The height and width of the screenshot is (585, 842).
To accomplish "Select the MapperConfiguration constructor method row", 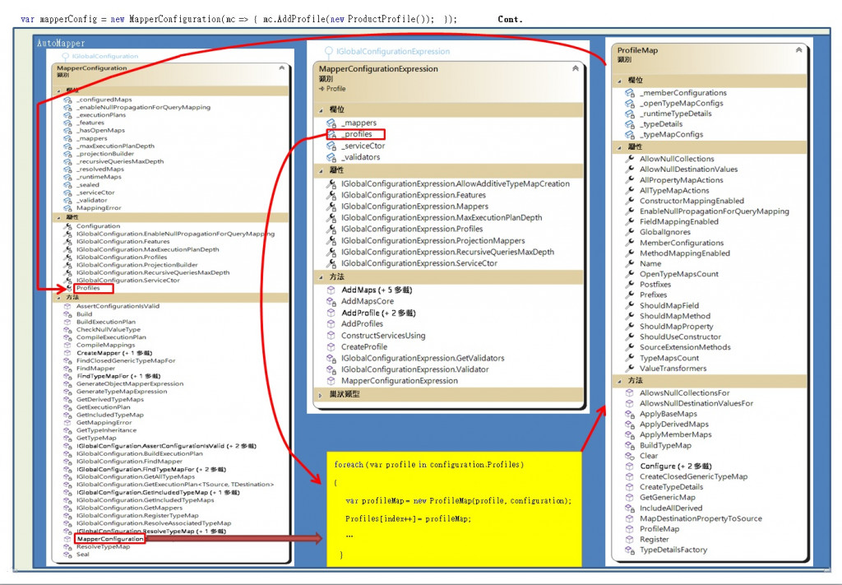I will (x=109, y=539).
